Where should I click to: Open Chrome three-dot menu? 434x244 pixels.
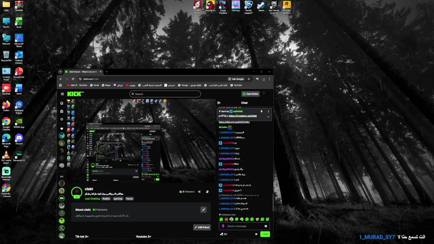tap(270, 79)
